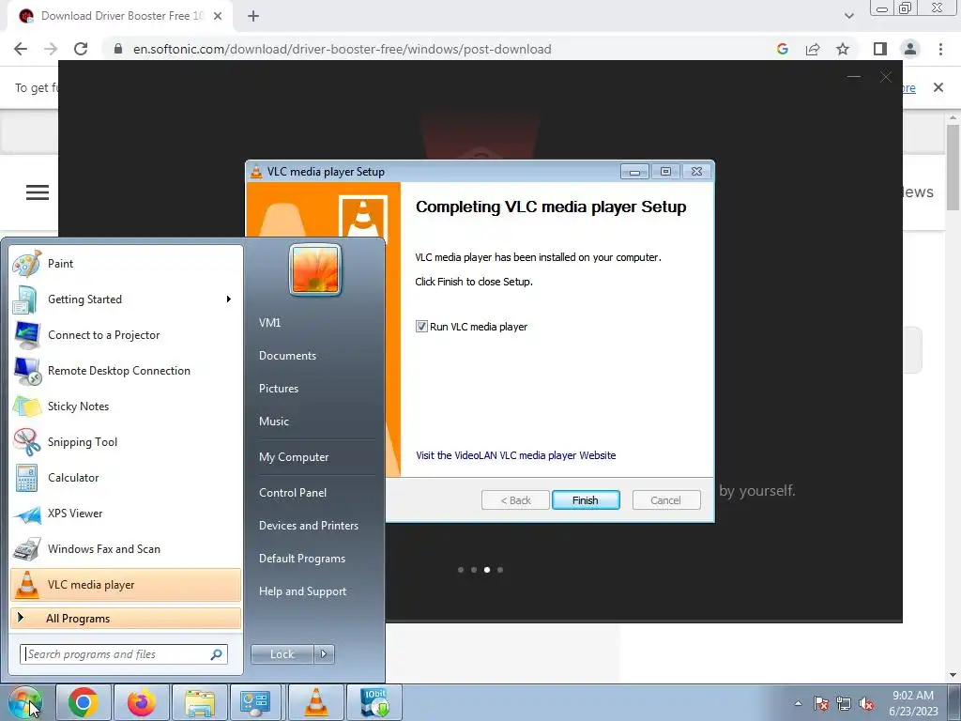Click the Search programs and files box

point(123,654)
